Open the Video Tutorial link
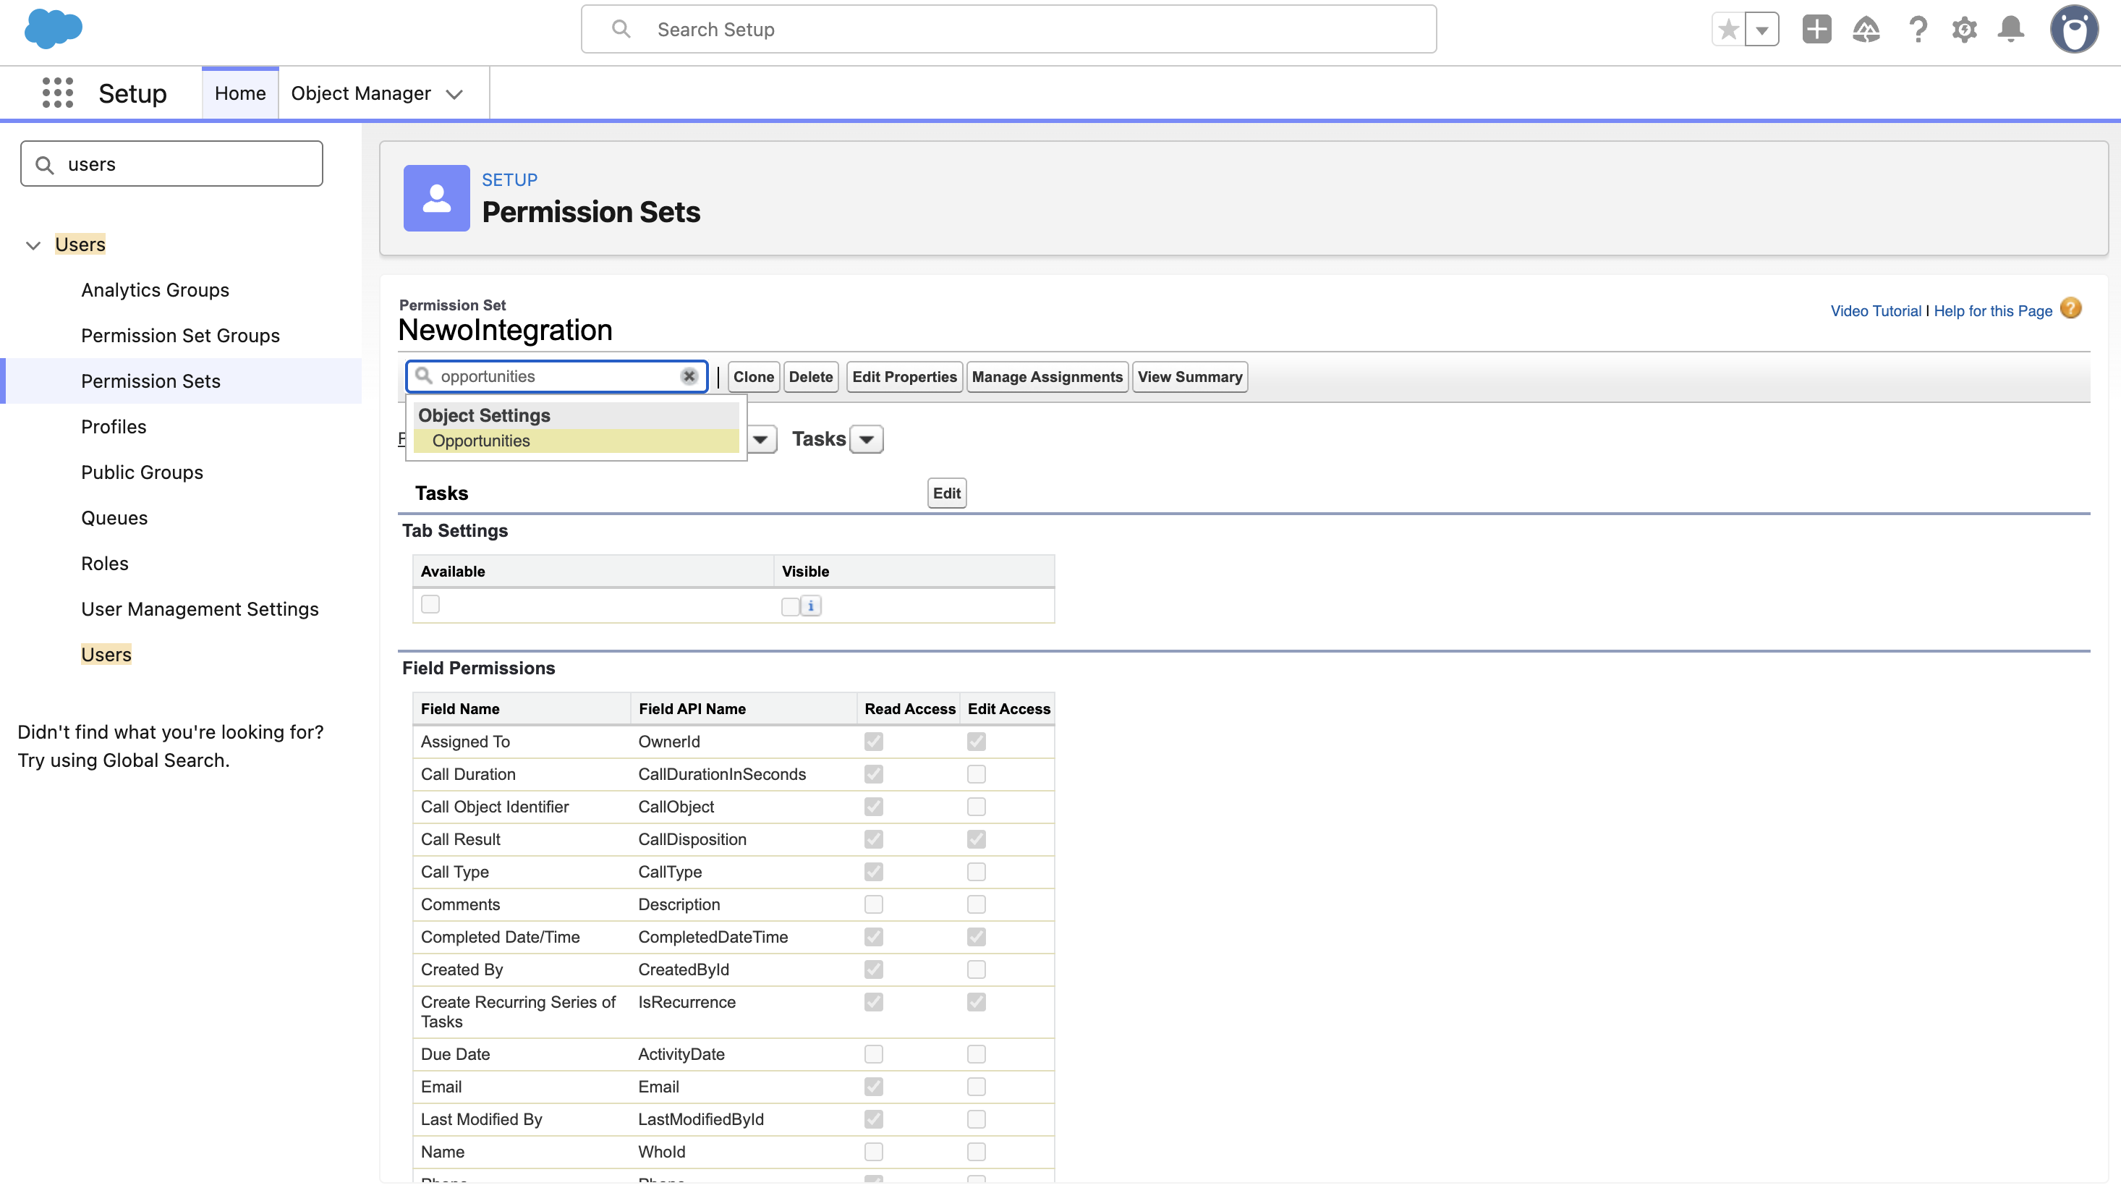 click(x=1875, y=311)
